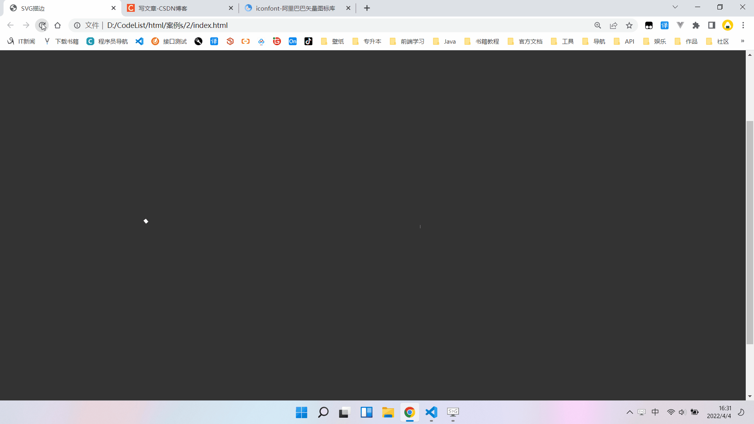
Task: Show more bookmarks chevron
Action: click(742, 41)
